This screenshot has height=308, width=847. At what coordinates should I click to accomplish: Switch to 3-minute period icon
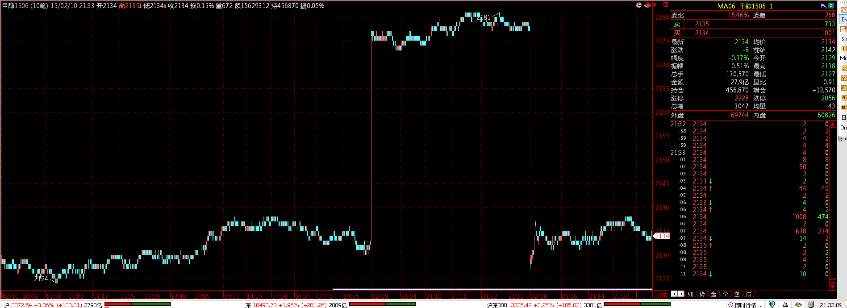coord(844,68)
